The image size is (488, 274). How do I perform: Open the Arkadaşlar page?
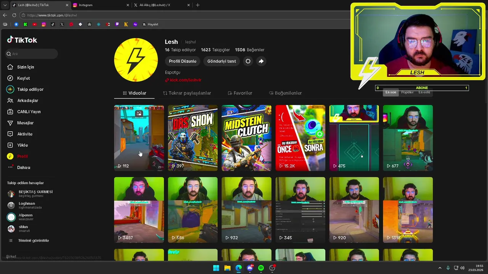pyautogui.click(x=22, y=100)
